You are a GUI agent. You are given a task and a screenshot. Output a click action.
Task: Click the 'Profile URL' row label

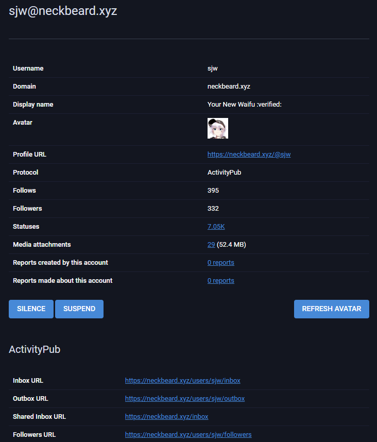29,155
